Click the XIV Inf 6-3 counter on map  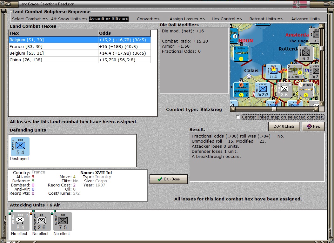(x=306, y=54)
